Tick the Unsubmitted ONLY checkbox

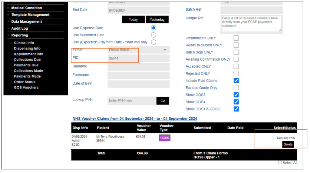click(236, 38)
